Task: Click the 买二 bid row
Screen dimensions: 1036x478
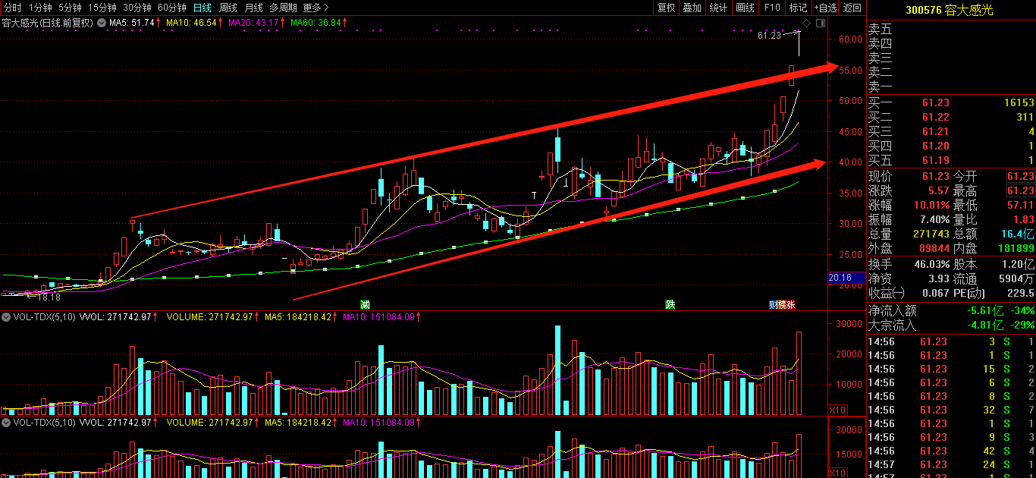Action: click(x=951, y=117)
